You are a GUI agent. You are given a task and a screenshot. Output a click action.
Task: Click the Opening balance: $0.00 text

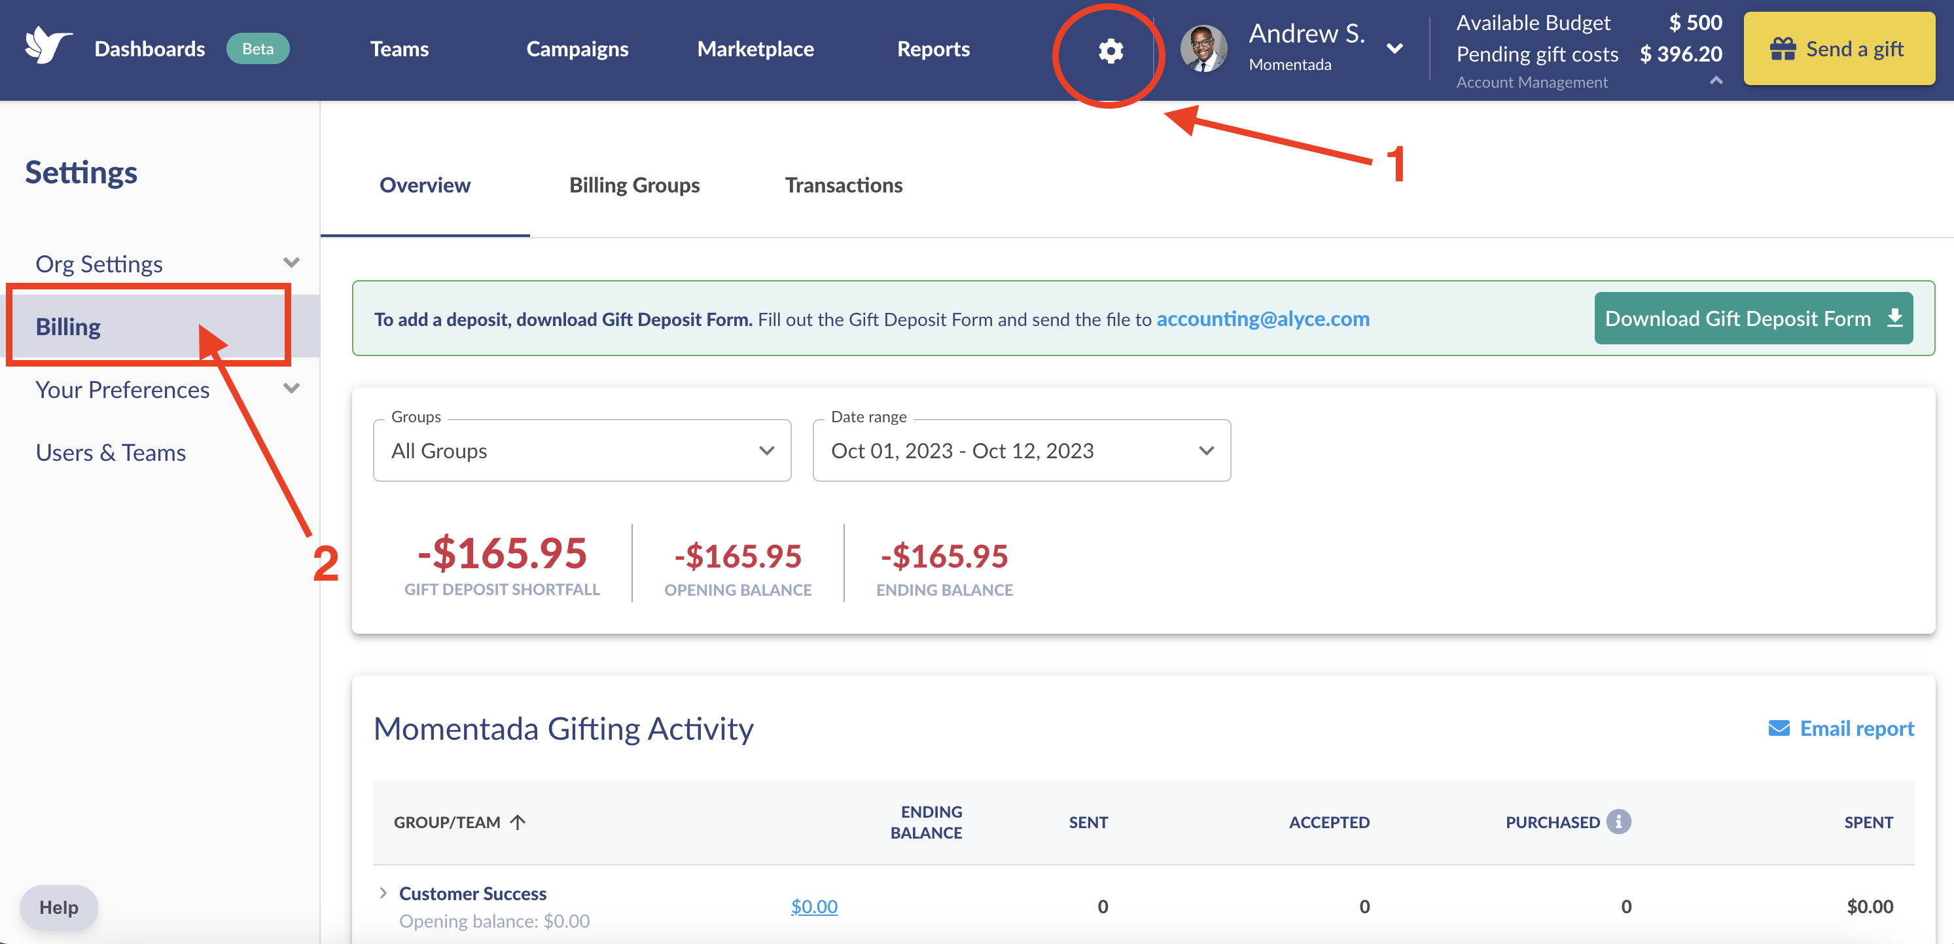pos(494,921)
